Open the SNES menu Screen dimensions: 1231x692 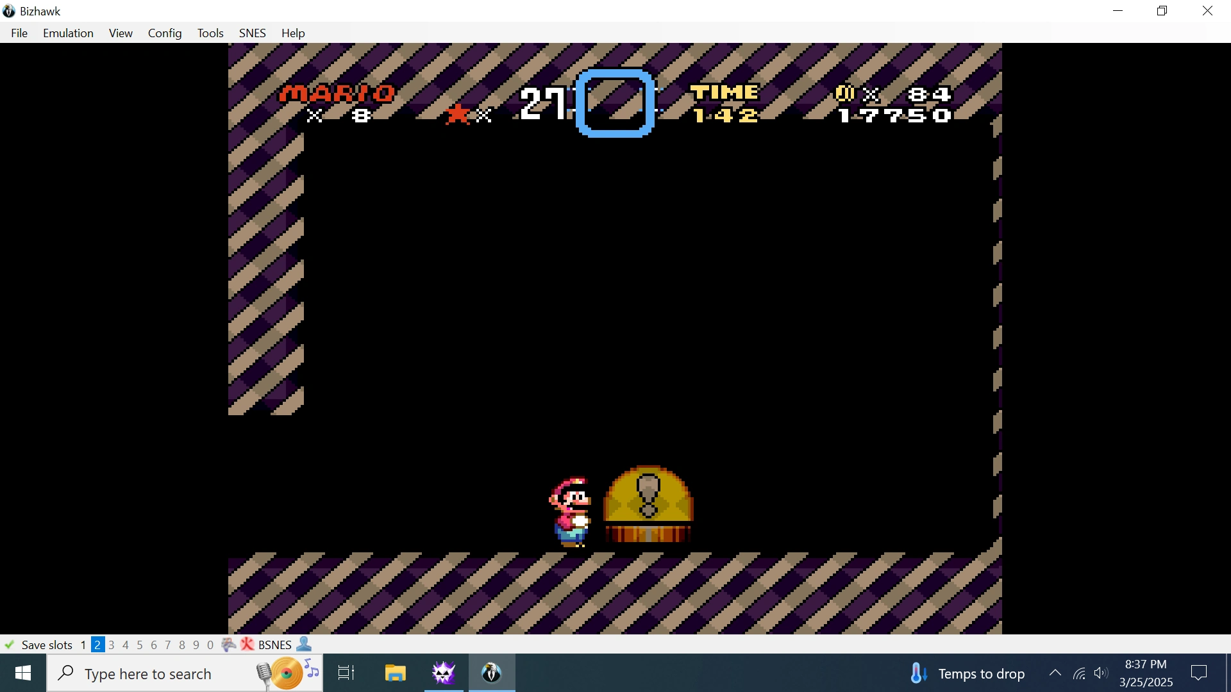tap(252, 33)
